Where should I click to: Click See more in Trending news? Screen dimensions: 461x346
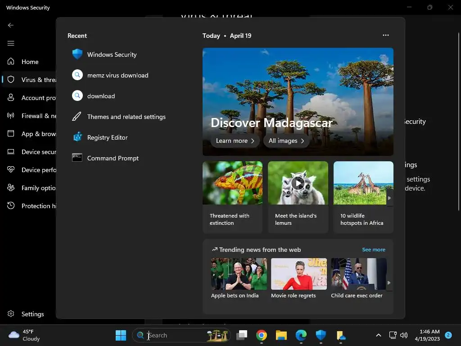pyautogui.click(x=373, y=250)
